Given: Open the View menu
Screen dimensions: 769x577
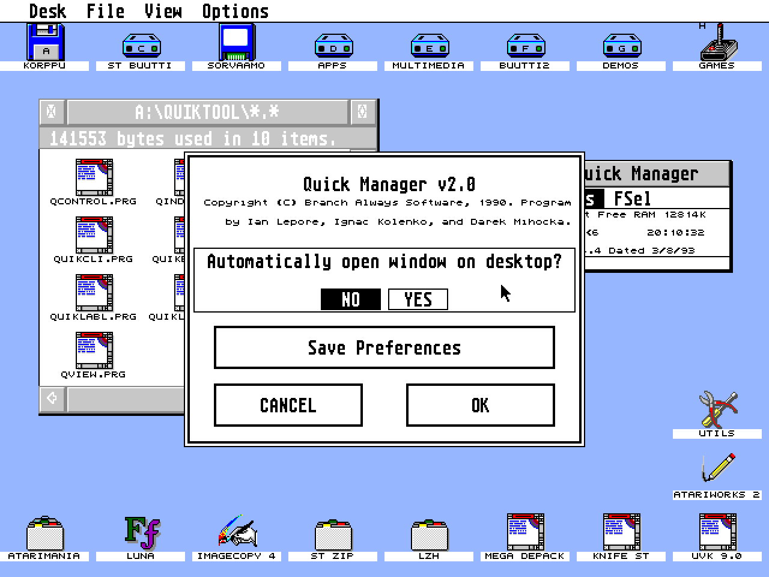Looking at the screenshot, I should (x=163, y=11).
